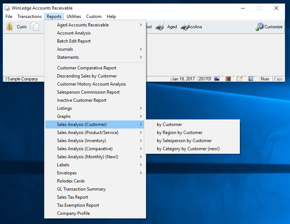Select Sales Tax Report menu entry
290x224 pixels.
coord(72,197)
